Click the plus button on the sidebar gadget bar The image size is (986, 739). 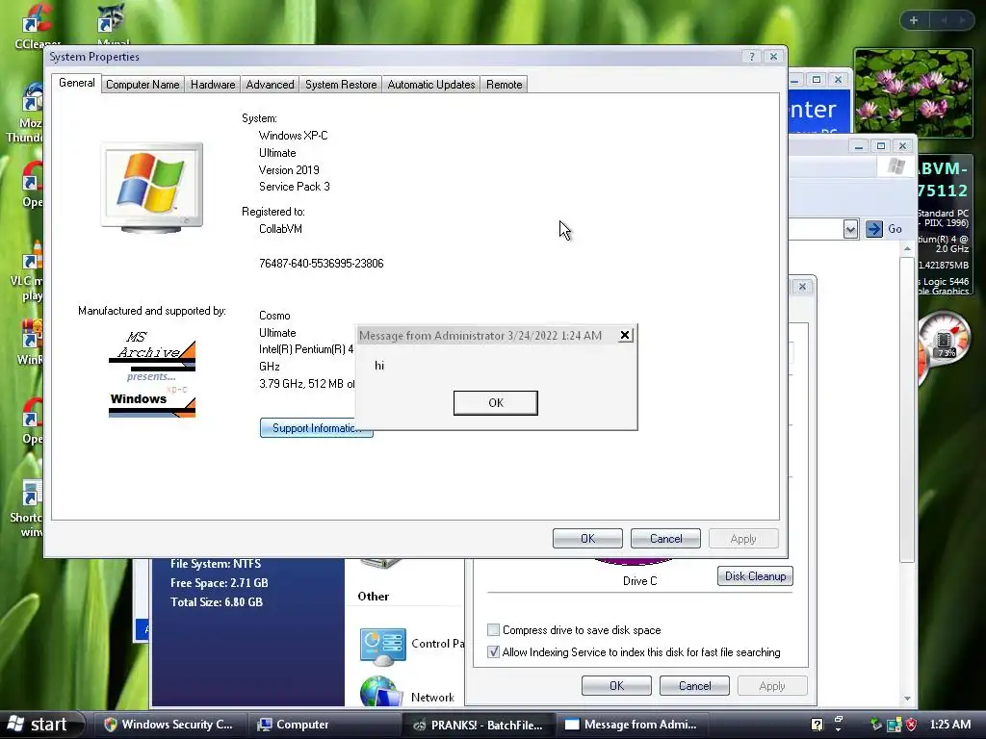914,20
